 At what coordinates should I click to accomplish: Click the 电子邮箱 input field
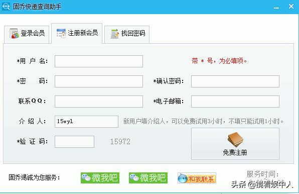point(235,102)
